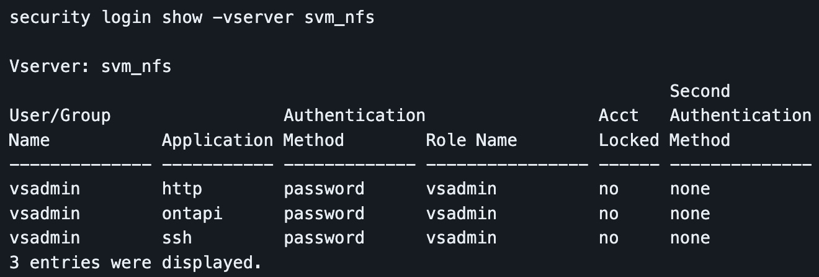Click the 'Role Name' column header
This screenshot has width=819, height=277.
tap(471, 140)
